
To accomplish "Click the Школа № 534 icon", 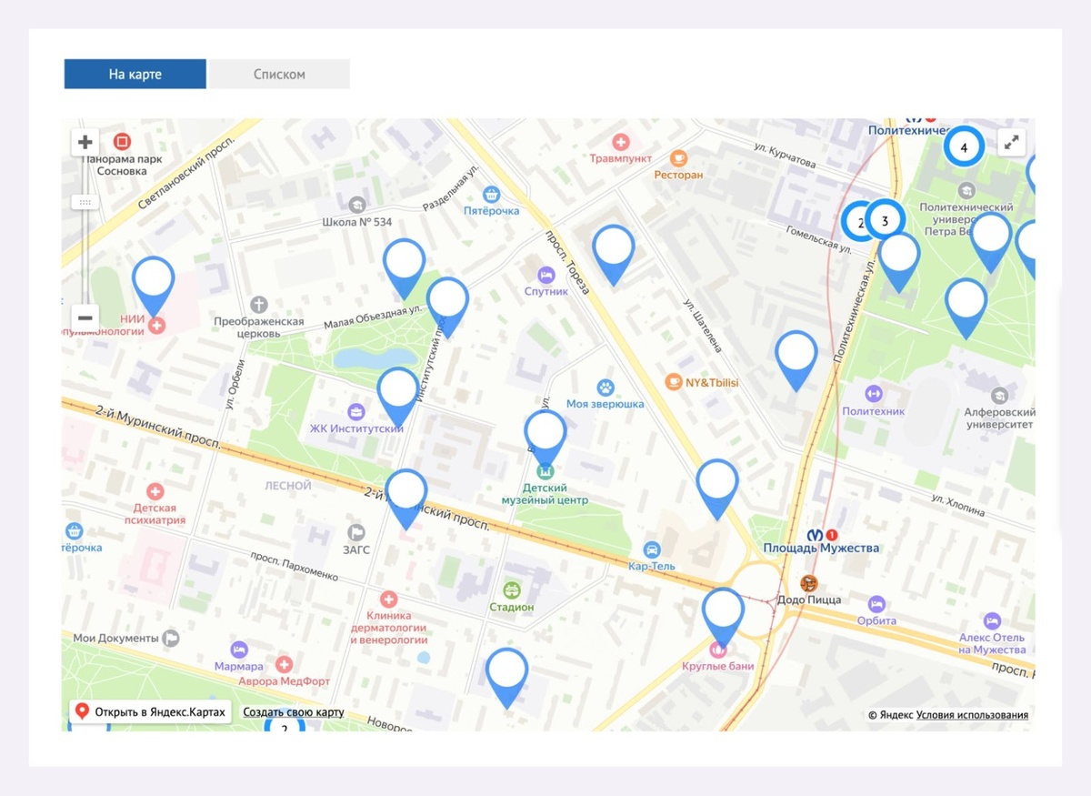I will click(356, 206).
